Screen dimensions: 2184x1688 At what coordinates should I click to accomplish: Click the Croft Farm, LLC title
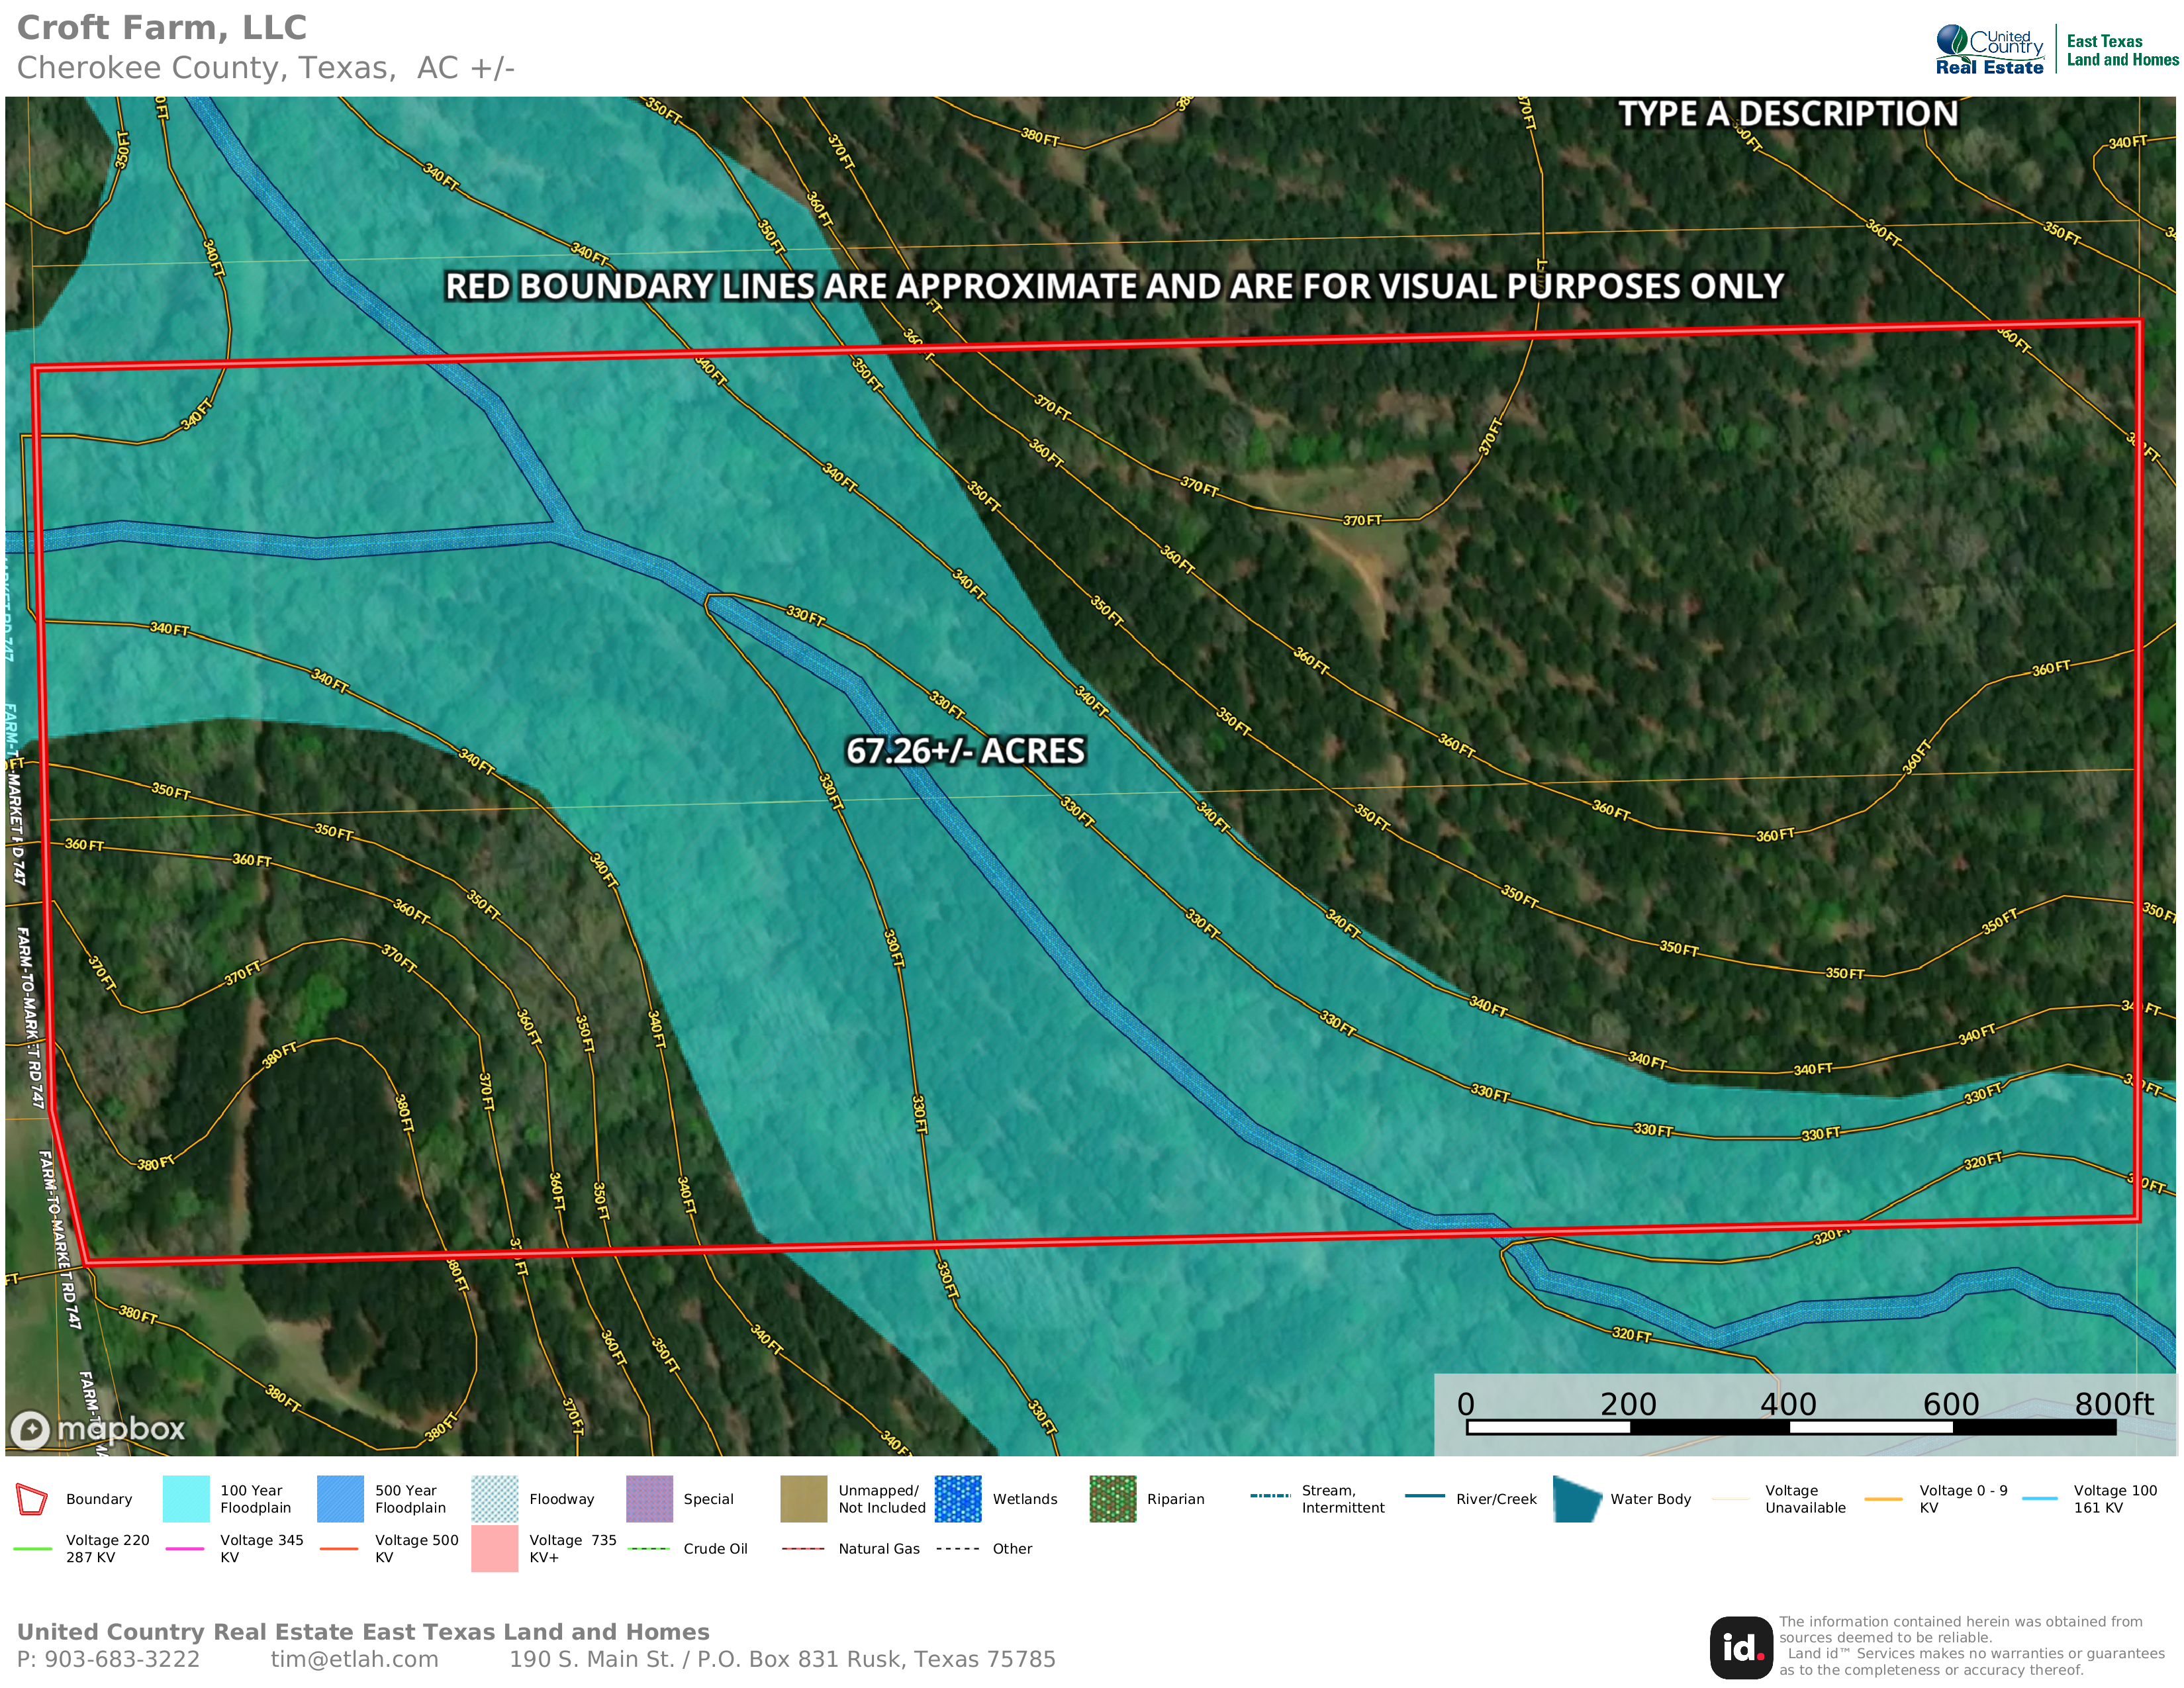click(x=162, y=28)
